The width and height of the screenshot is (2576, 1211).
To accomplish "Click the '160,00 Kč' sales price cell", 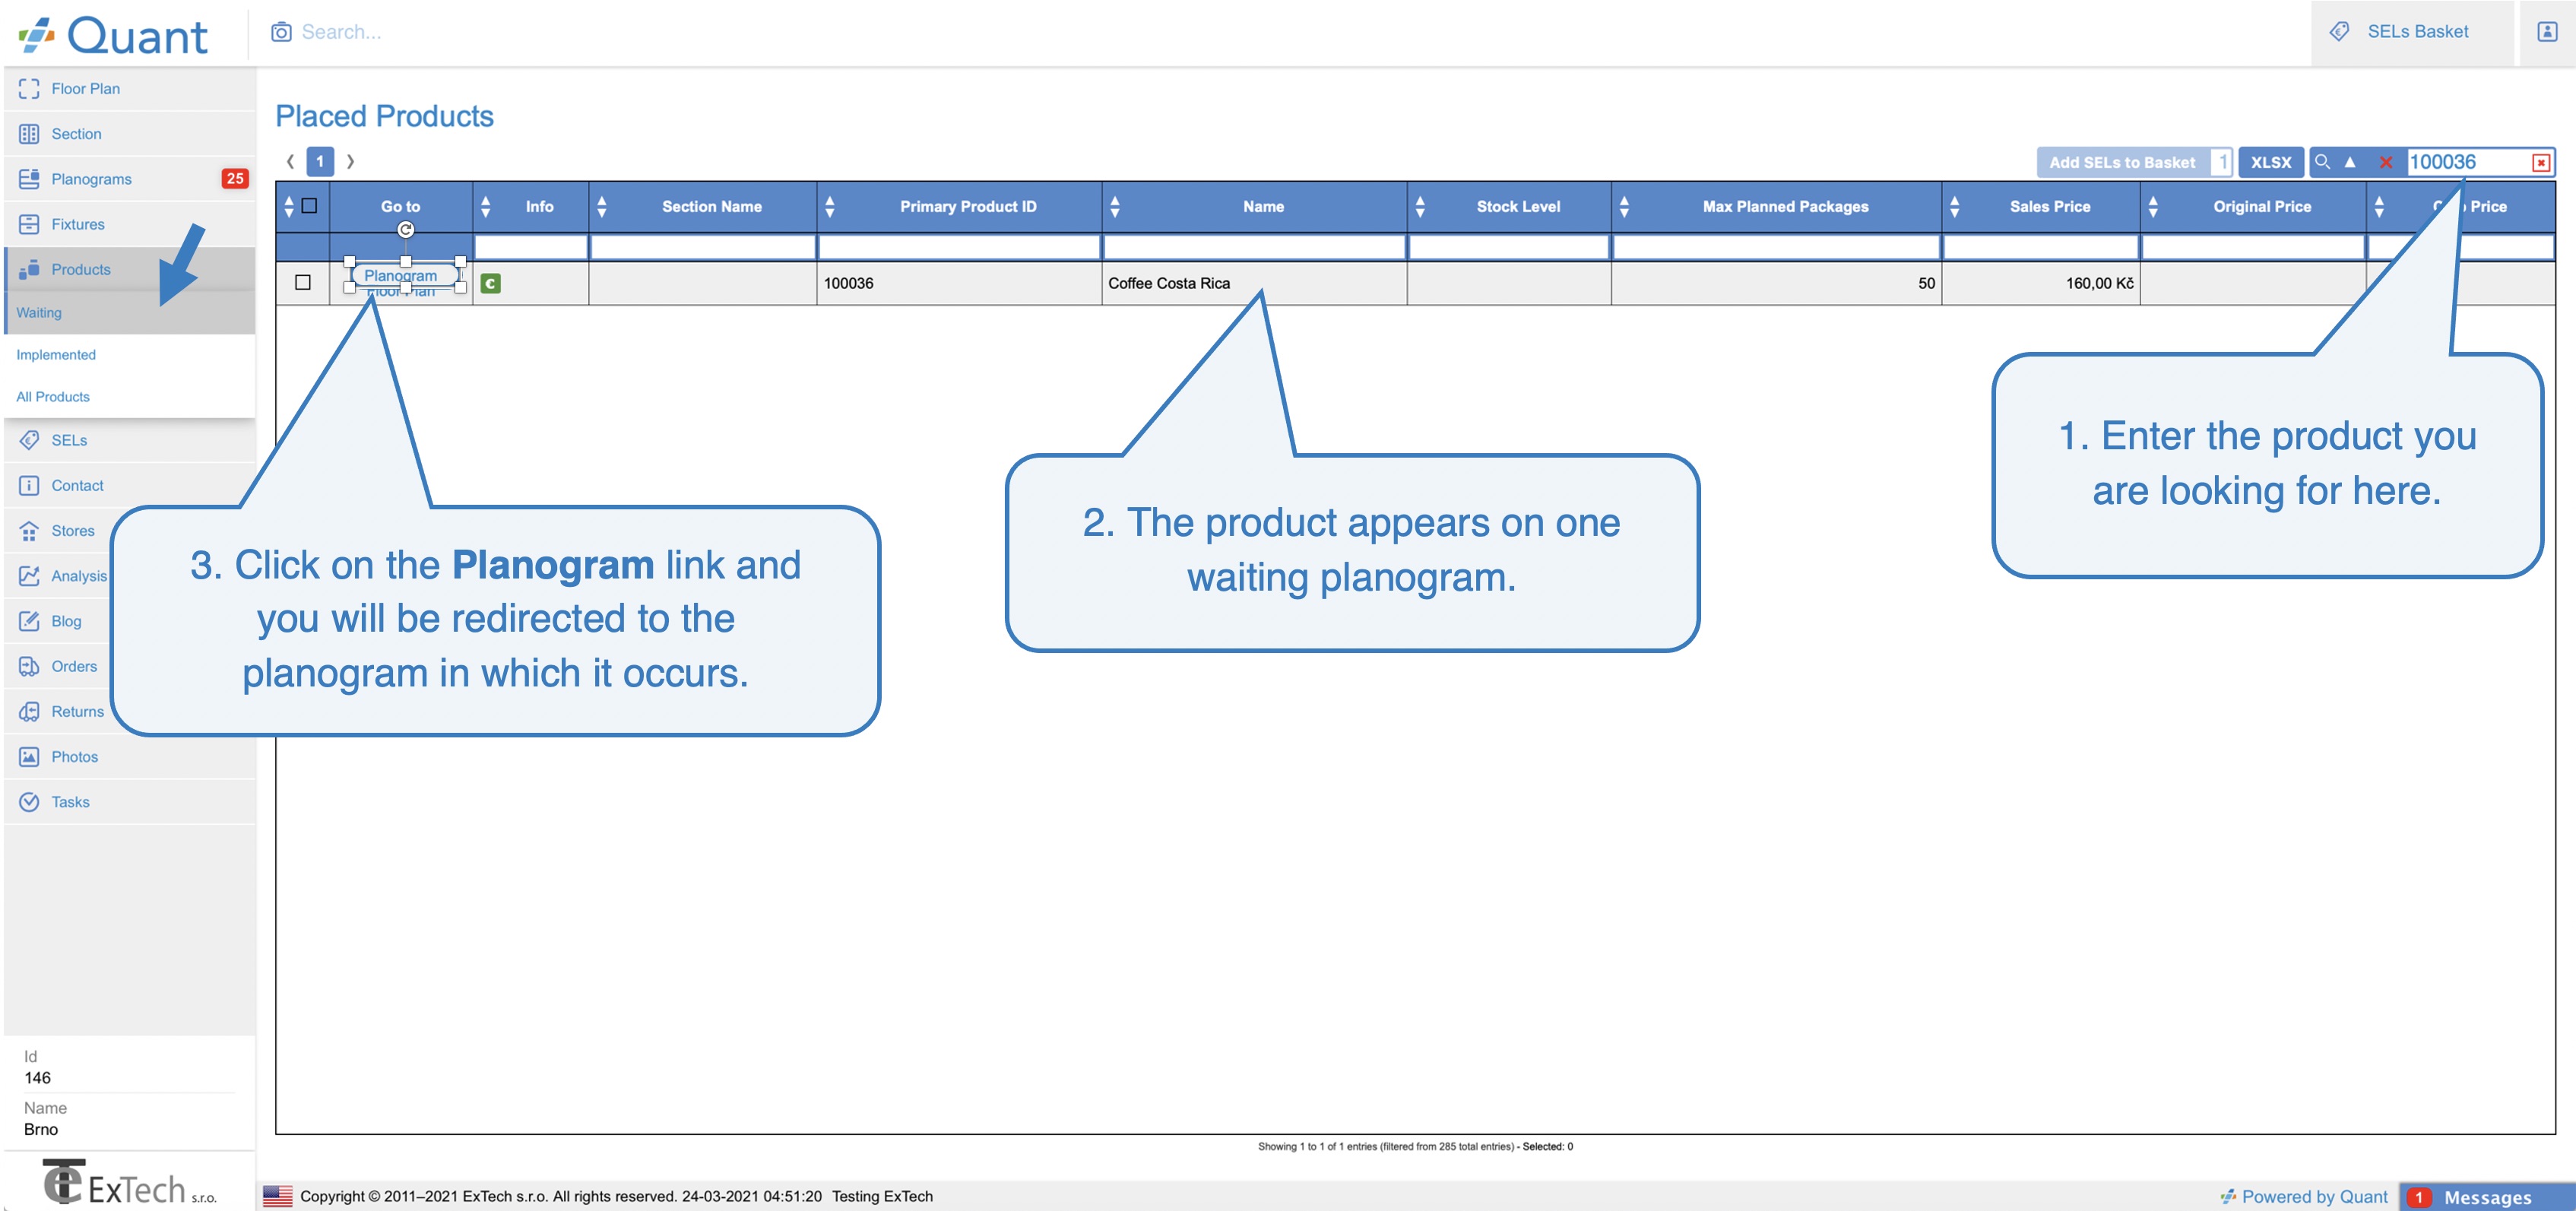I will [x=2041, y=283].
